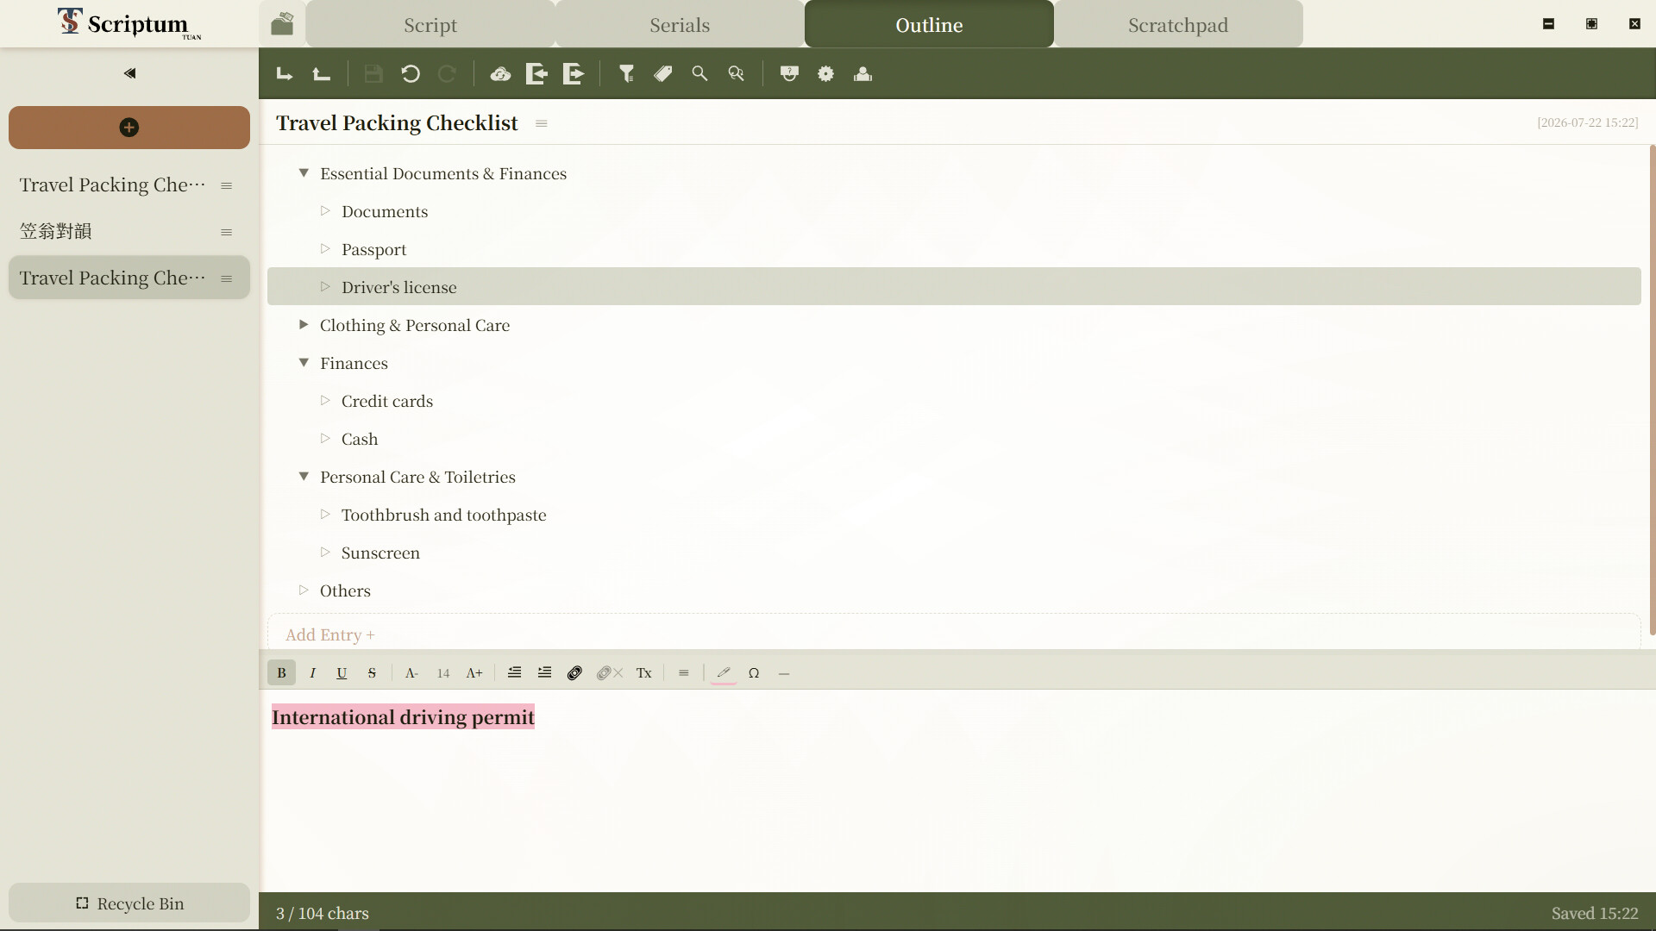The height and width of the screenshot is (931, 1656).
Task: Click the undo icon in toolbar
Action: tap(411, 74)
